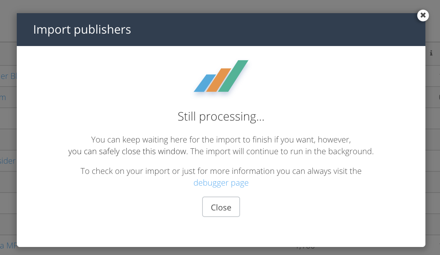The height and width of the screenshot is (255, 440).
Task: Click the import background explanation paragraph
Action: pyautogui.click(x=221, y=145)
